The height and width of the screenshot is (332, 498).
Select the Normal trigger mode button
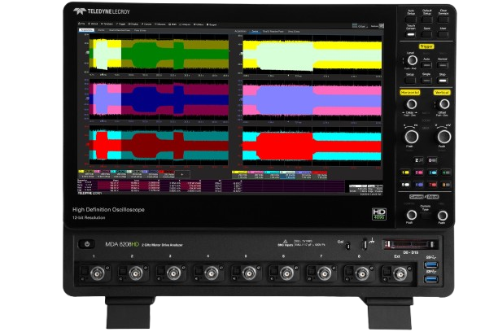click(443, 61)
